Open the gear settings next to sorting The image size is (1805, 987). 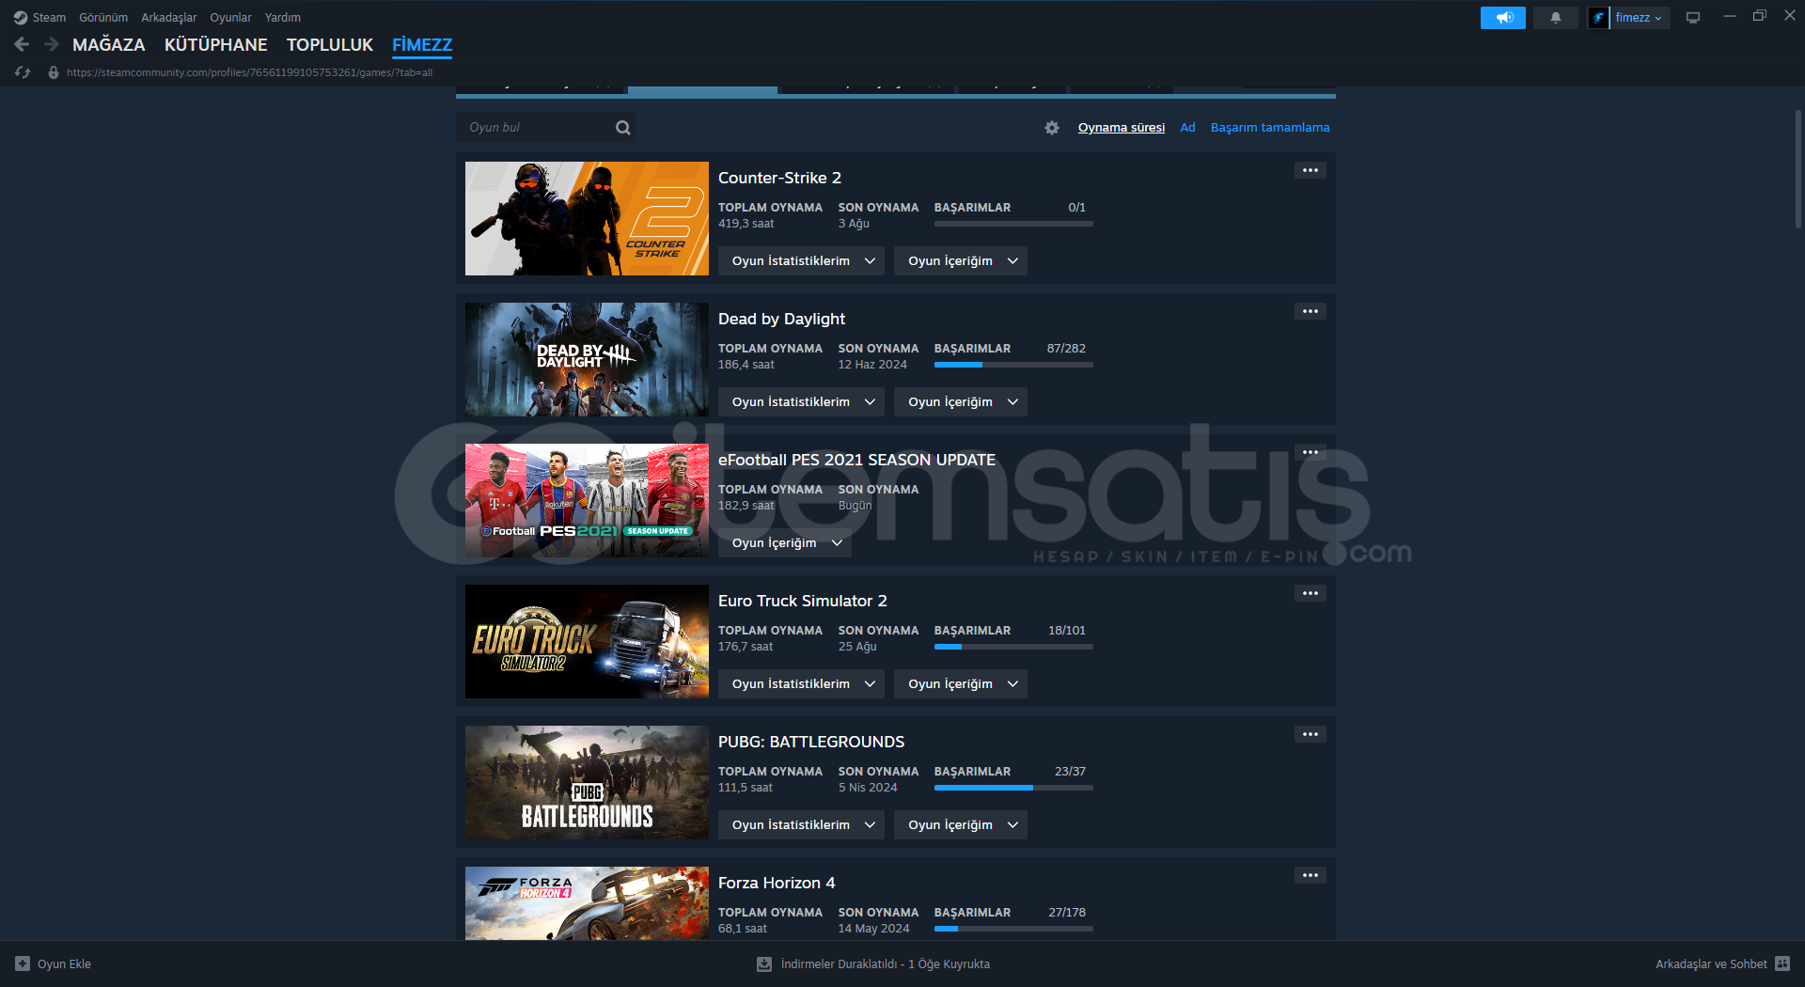1052,128
